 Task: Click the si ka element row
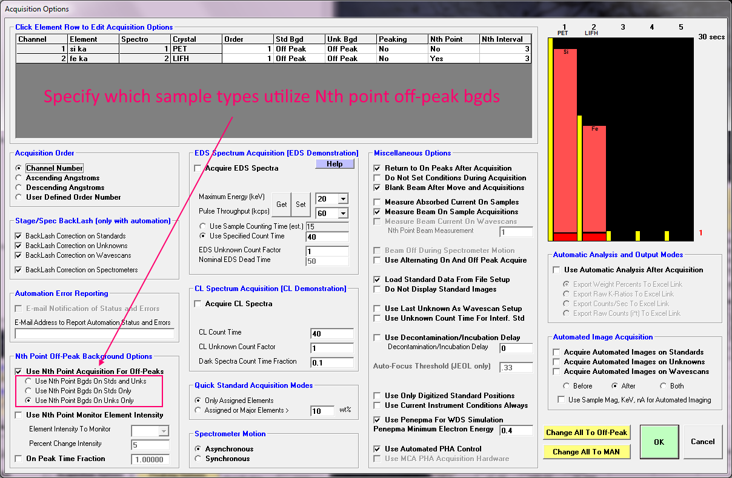93,49
